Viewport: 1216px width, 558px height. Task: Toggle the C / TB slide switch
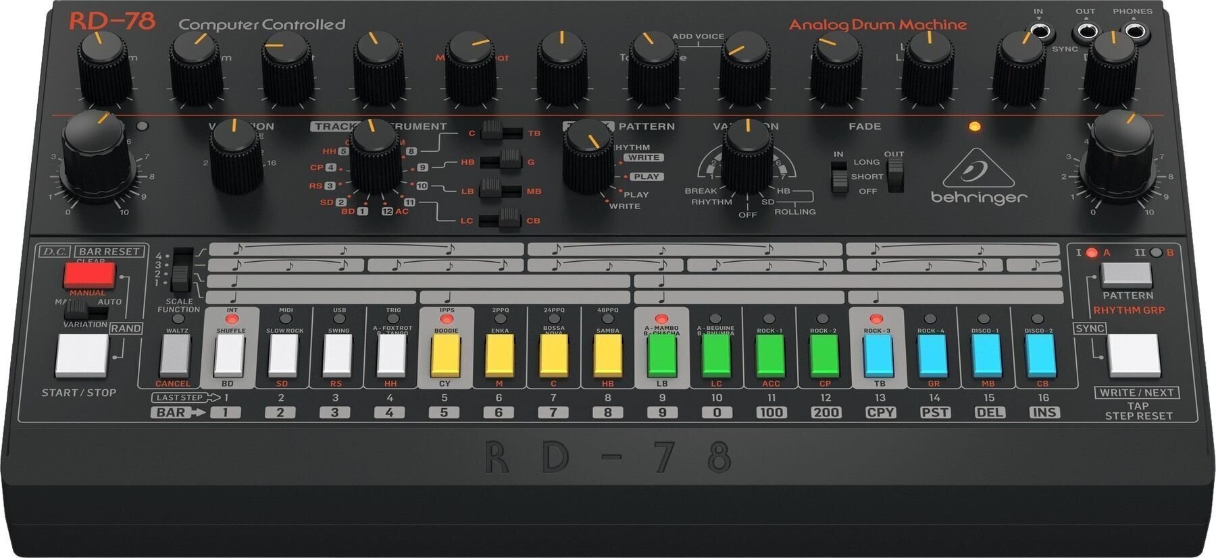coord(501,132)
